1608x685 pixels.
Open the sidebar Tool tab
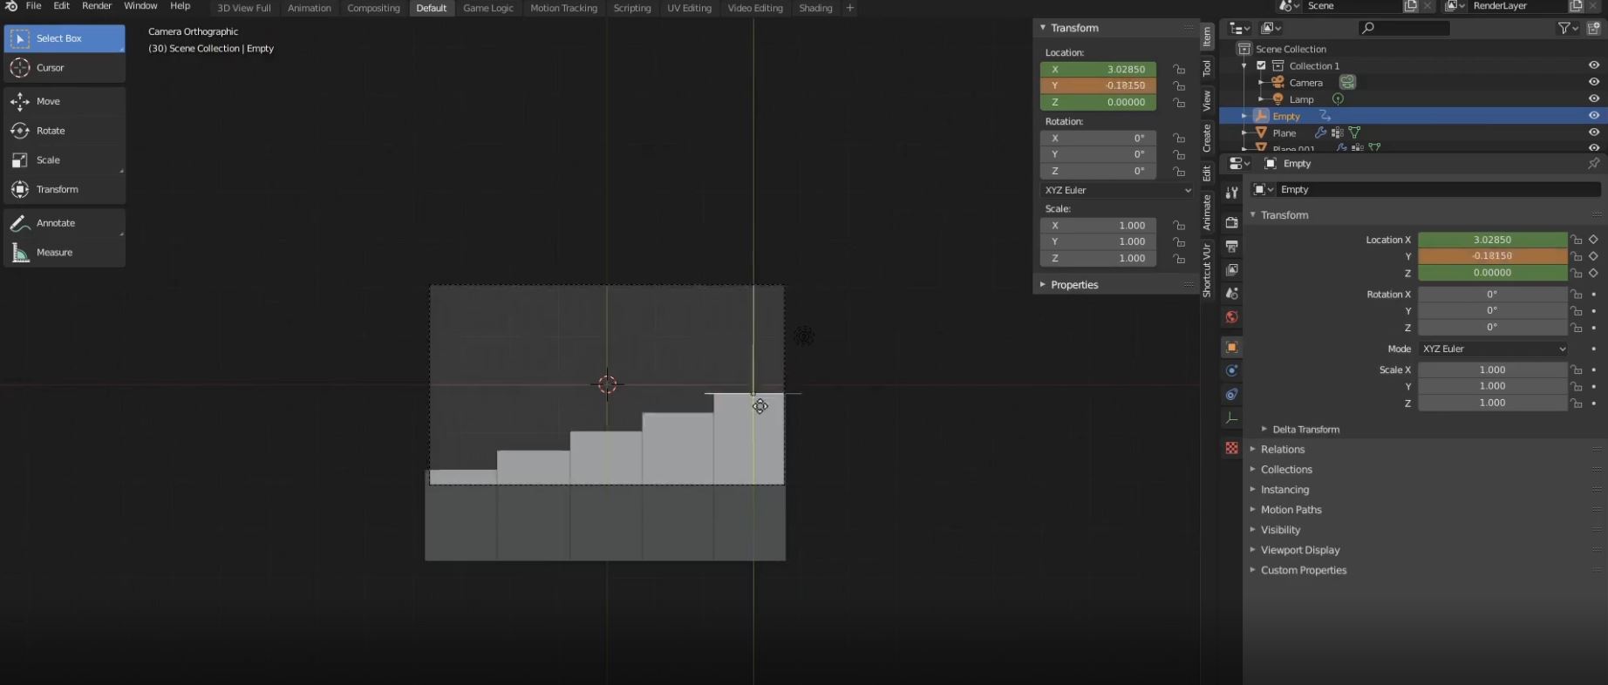coord(1207,68)
